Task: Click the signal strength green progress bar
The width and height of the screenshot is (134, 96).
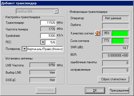Action: tap(120, 41)
